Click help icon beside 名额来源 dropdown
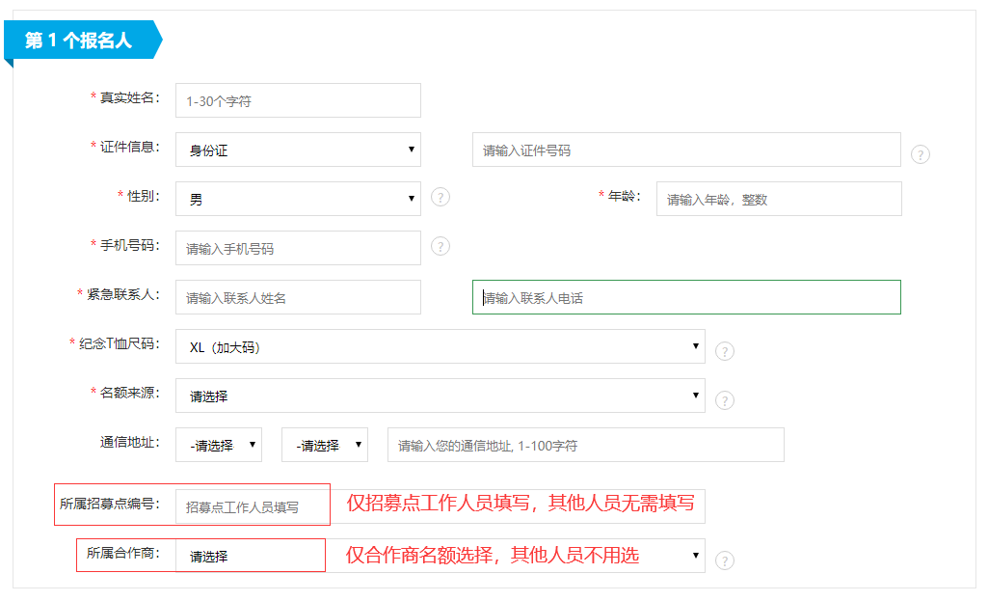Screen dimensions: 988x601 (x=725, y=399)
